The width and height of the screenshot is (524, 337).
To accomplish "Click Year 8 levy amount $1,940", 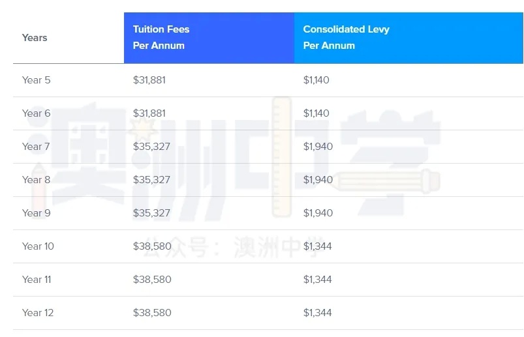I will 318,180.
